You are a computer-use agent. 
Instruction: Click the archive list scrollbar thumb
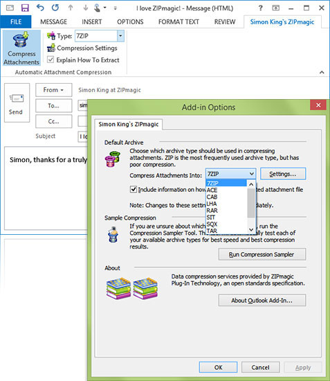click(251, 203)
